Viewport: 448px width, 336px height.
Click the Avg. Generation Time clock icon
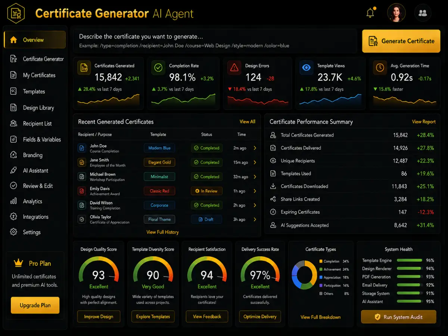[x=380, y=68]
